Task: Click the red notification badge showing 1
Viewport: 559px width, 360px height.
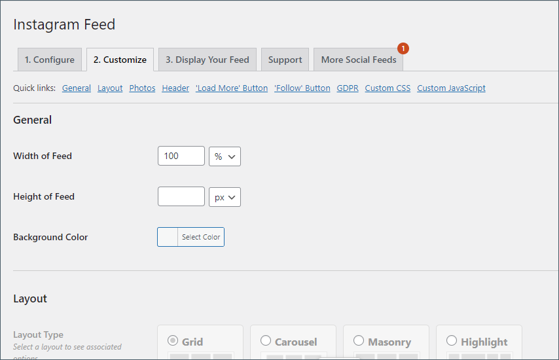Action: tap(403, 48)
